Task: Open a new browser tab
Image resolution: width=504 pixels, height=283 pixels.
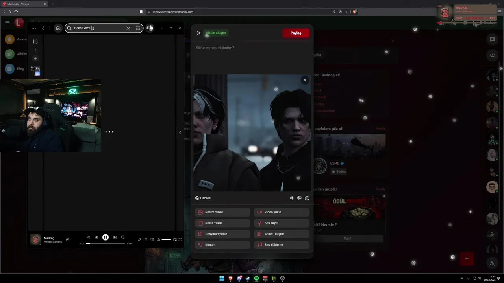Action: click(52, 4)
